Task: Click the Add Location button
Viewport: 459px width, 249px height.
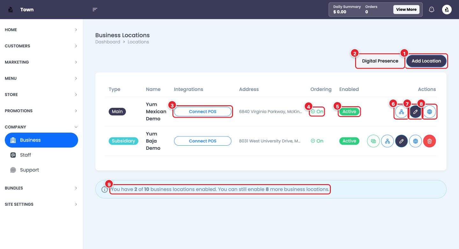Action: (426, 61)
